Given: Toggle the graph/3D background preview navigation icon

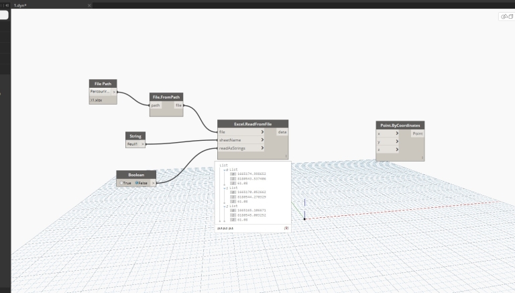Looking at the screenshot, I should (507, 16).
